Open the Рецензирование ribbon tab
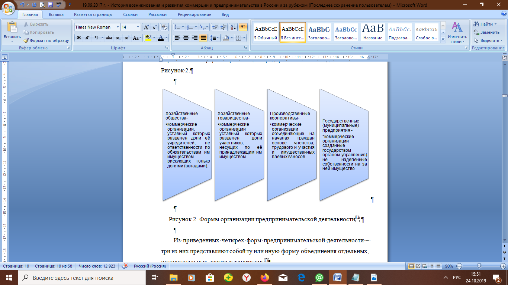Screen dimensions: 508x285 tap(194, 14)
